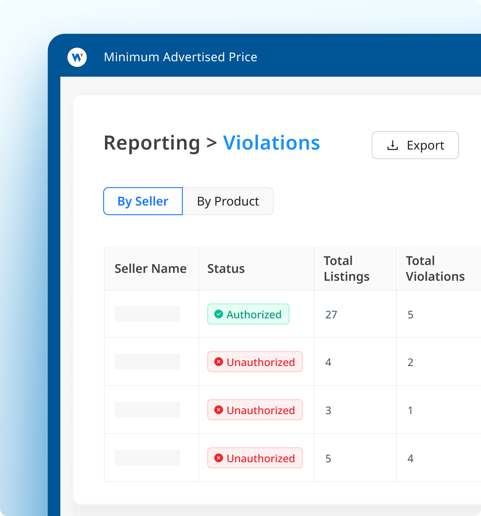Click the Wiser W logo icon
The width and height of the screenshot is (481, 516).
click(77, 57)
